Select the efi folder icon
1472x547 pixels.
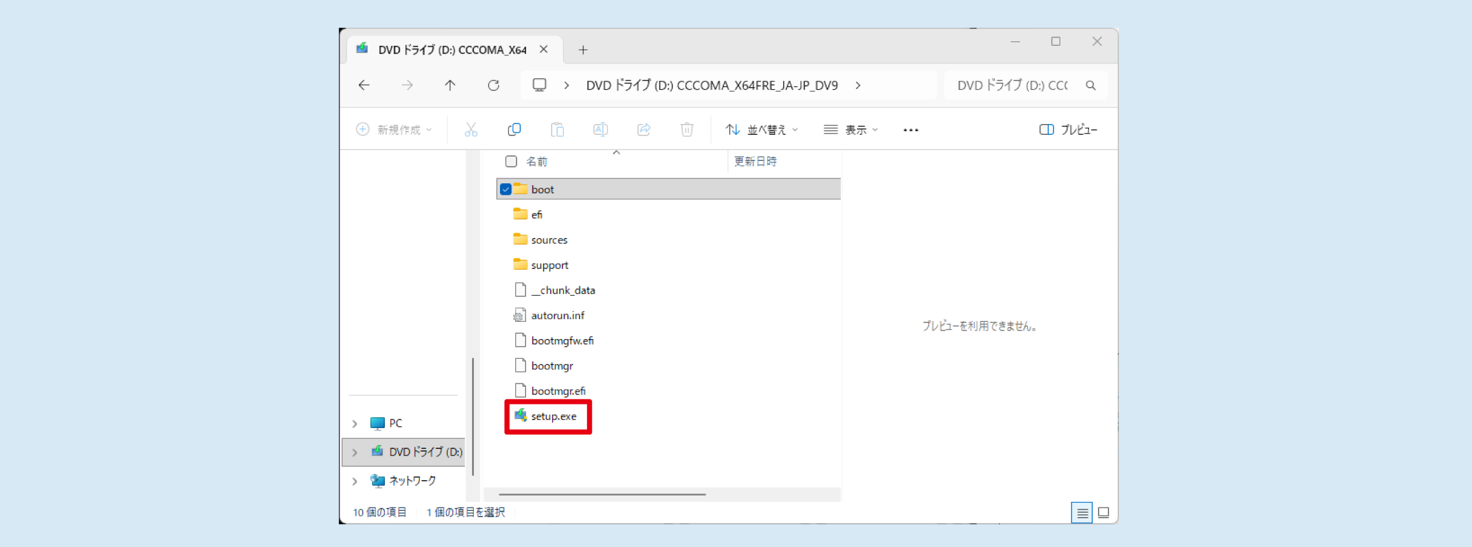520,214
